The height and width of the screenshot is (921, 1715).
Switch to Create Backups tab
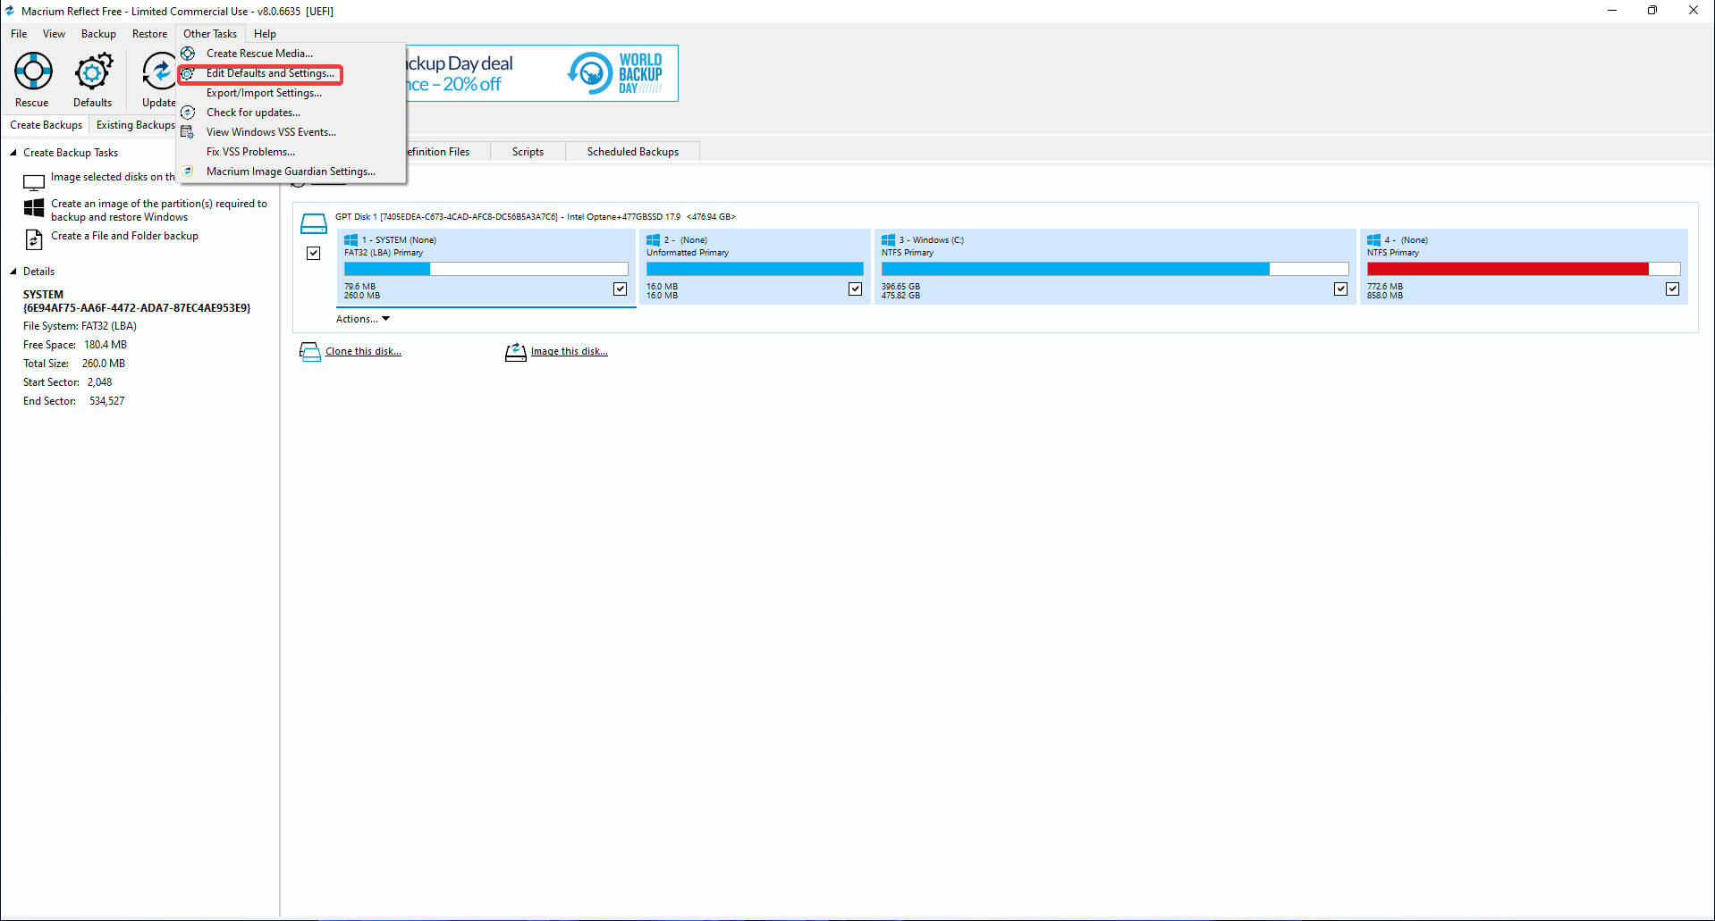(46, 125)
